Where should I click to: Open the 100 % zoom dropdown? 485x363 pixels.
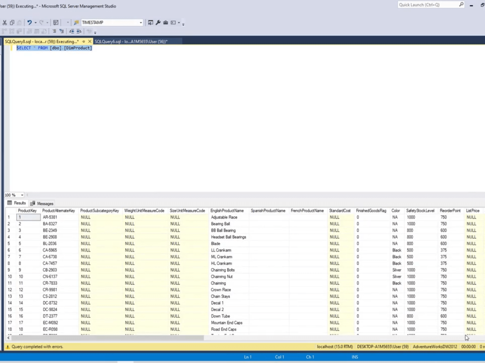(22, 195)
